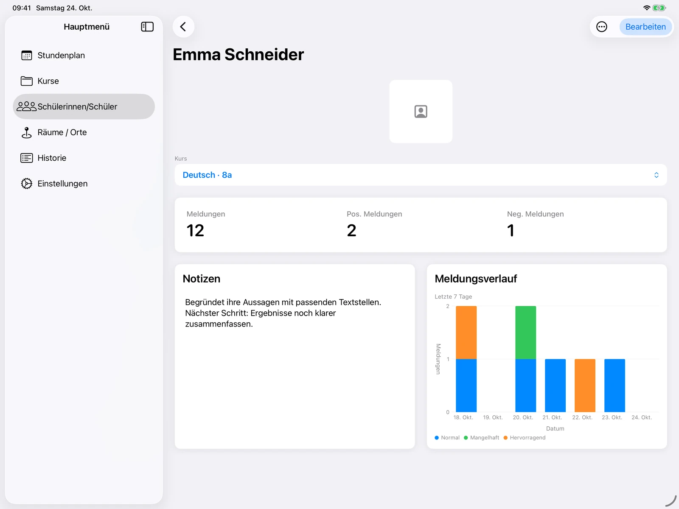679x509 pixels.
Task: Open Historie from the sidebar
Action: [x=84, y=158]
